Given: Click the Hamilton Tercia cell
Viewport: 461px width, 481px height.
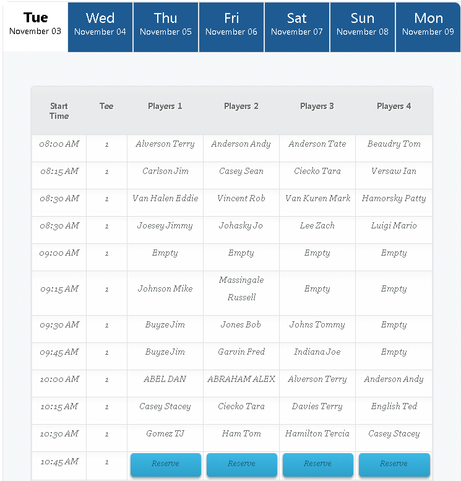Looking at the screenshot, I should pyautogui.click(x=317, y=438).
